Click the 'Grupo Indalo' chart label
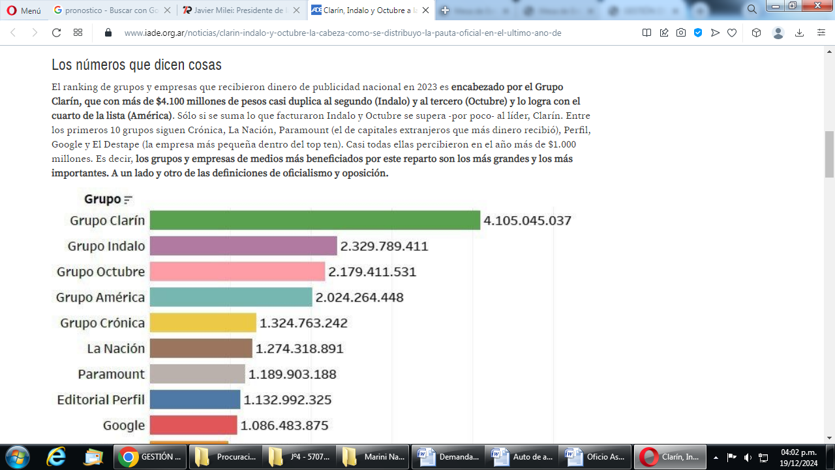 pyautogui.click(x=106, y=246)
